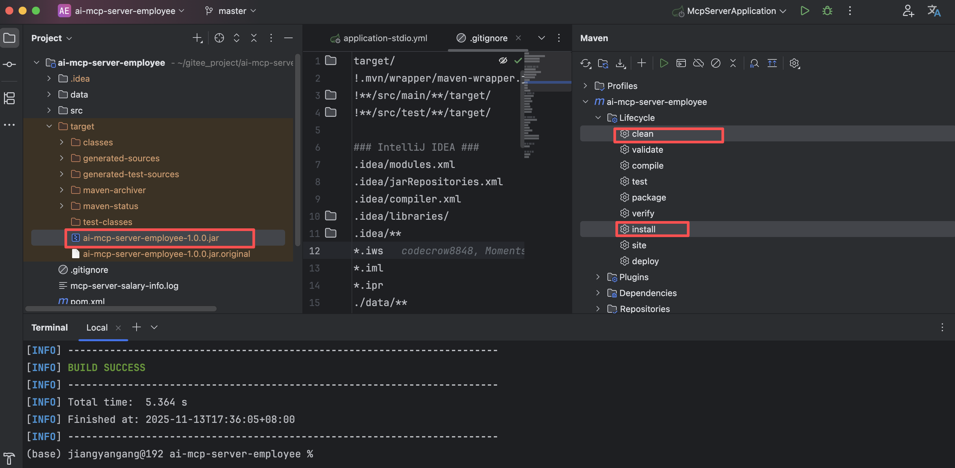955x468 pixels.
Task: Click the project tree horizontal scrollbar
Action: point(121,308)
